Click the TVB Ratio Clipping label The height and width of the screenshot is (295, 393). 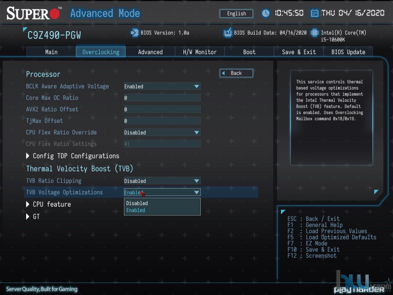54,181
